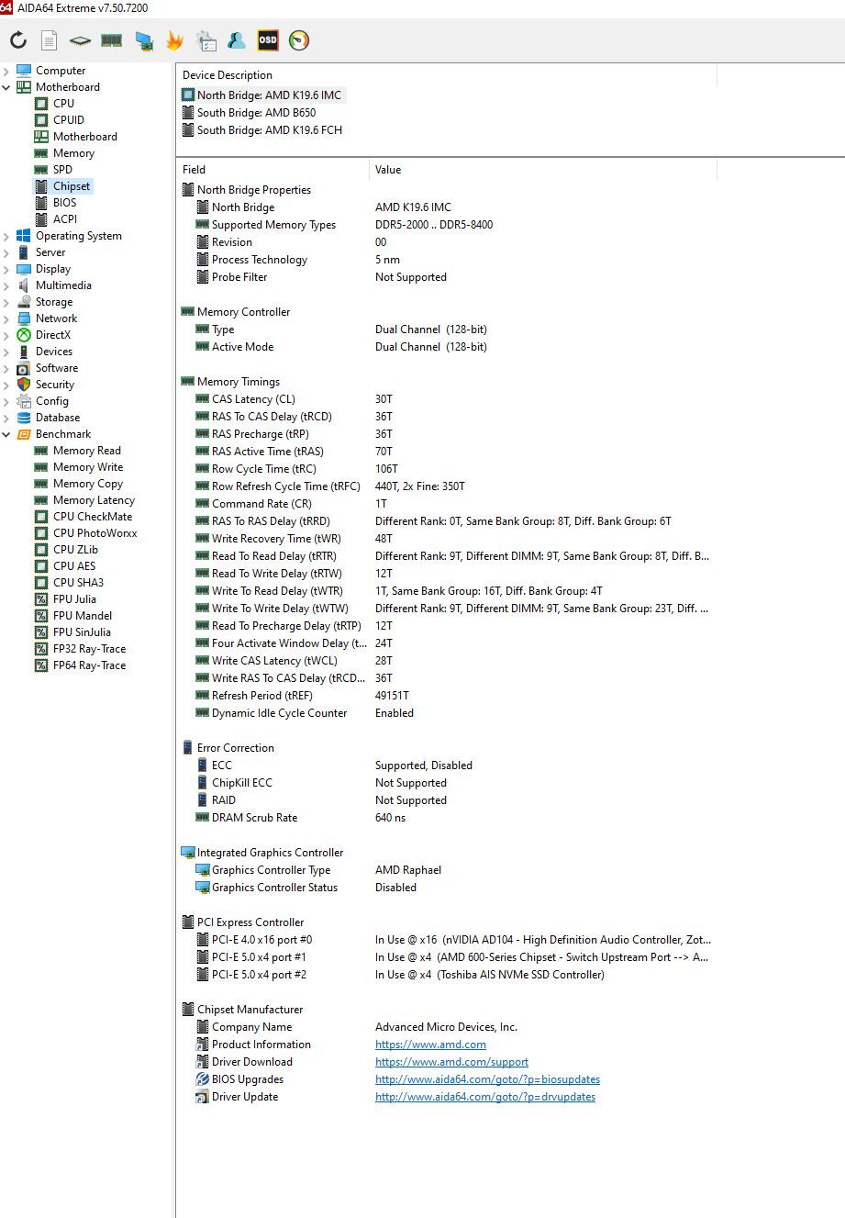
Task: Expand the Operating System tree node
Action: (6, 236)
